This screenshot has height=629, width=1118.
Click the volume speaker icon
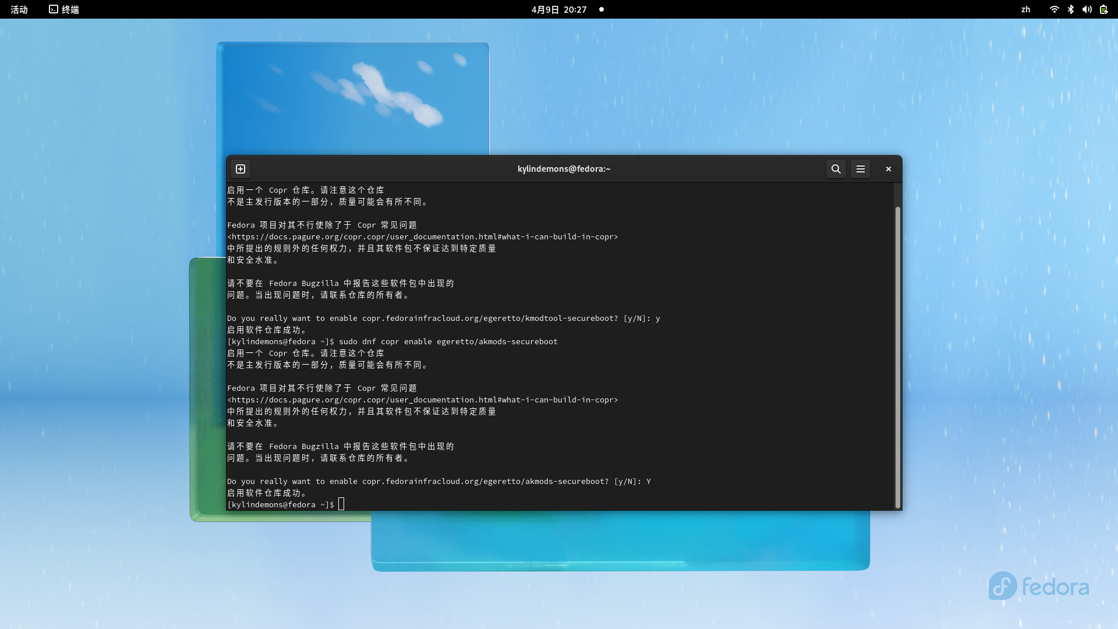1087,9
